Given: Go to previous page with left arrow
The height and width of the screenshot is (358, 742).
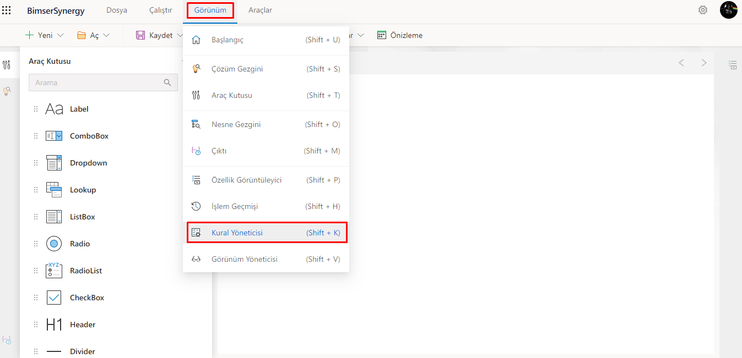Looking at the screenshot, I should click(x=681, y=63).
